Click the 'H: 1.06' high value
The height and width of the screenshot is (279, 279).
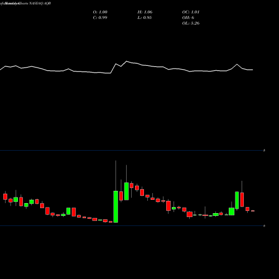coord(145,12)
